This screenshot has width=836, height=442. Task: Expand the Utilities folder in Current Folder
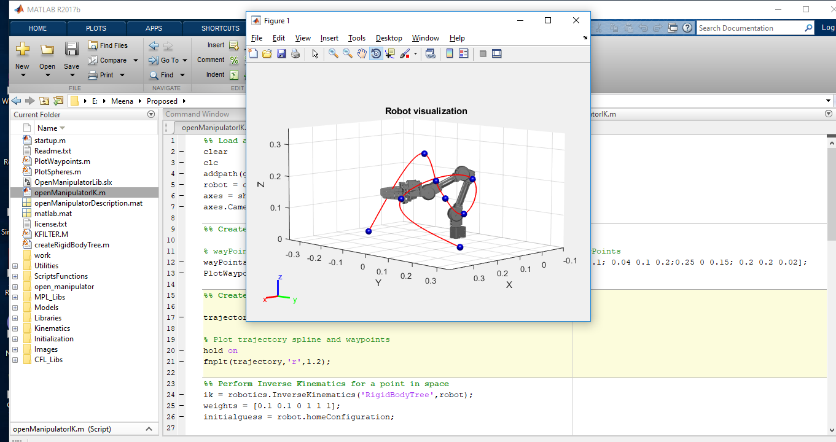pos(14,266)
